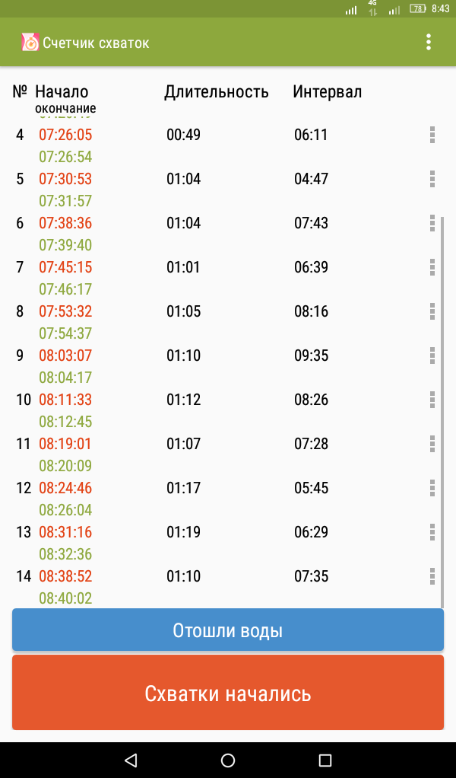Open options for contraction 11
Image resolution: width=456 pixels, height=778 pixels.
432,444
